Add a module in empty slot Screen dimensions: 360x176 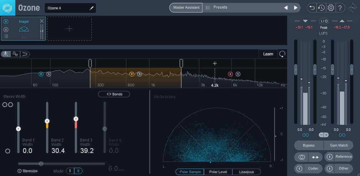tap(69, 28)
